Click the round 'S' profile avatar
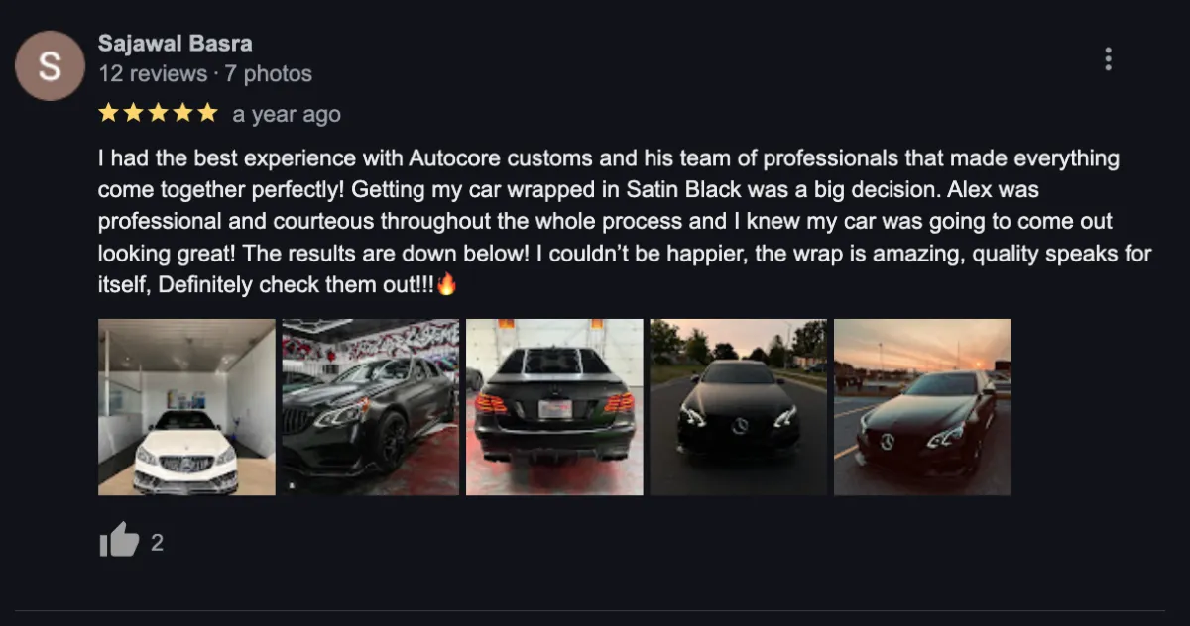The width and height of the screenshot is (1190, 626). click(49, 65)
